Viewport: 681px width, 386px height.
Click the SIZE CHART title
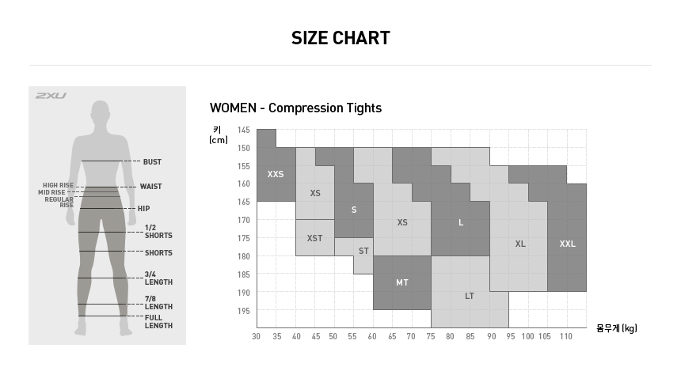point(340,38)
